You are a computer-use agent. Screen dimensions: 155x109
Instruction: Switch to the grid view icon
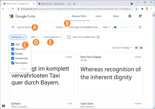[136, 48]
